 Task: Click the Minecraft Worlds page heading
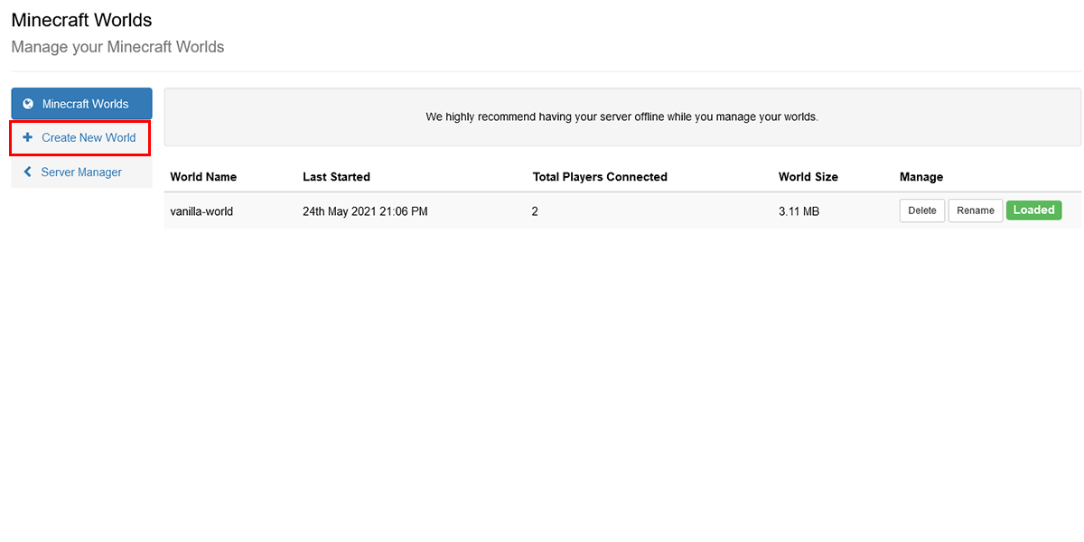[x=81, y=20]
